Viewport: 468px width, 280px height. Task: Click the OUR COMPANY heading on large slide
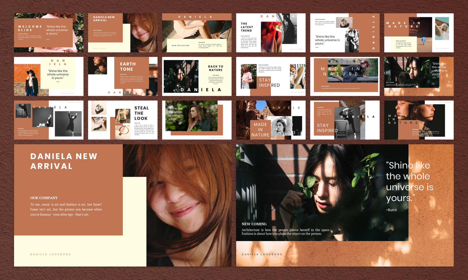point(44,198)
